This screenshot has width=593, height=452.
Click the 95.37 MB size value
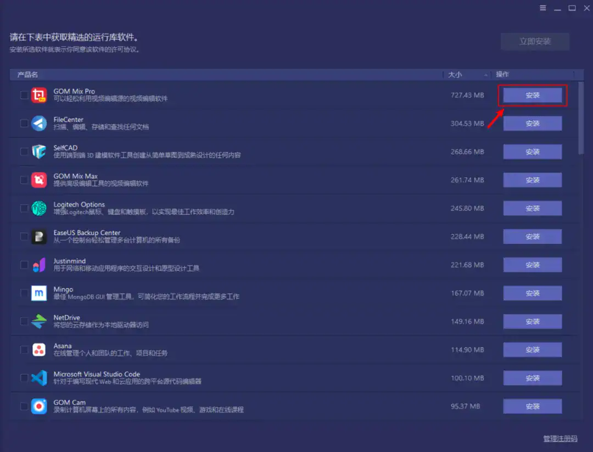[x=465, y=406]
